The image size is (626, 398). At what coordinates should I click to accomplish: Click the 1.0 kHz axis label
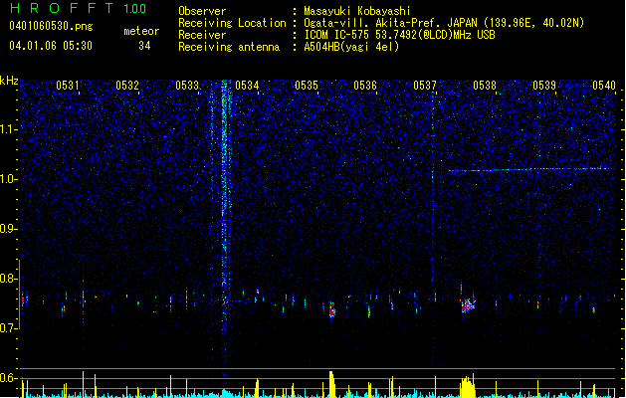tap(8, 179)
